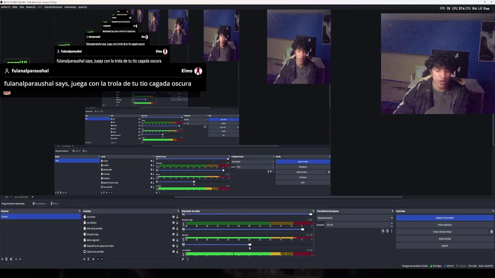495x278 pixels.
Task: Remove selected source with trash icon
Action: click(89, 259)
